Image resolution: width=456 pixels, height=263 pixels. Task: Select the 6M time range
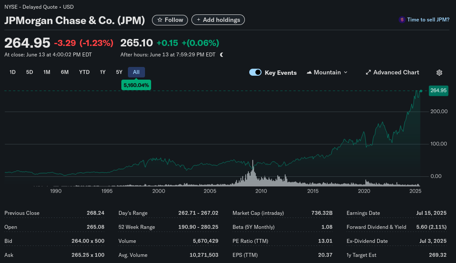pyautogui.click(x=64, y=72)
